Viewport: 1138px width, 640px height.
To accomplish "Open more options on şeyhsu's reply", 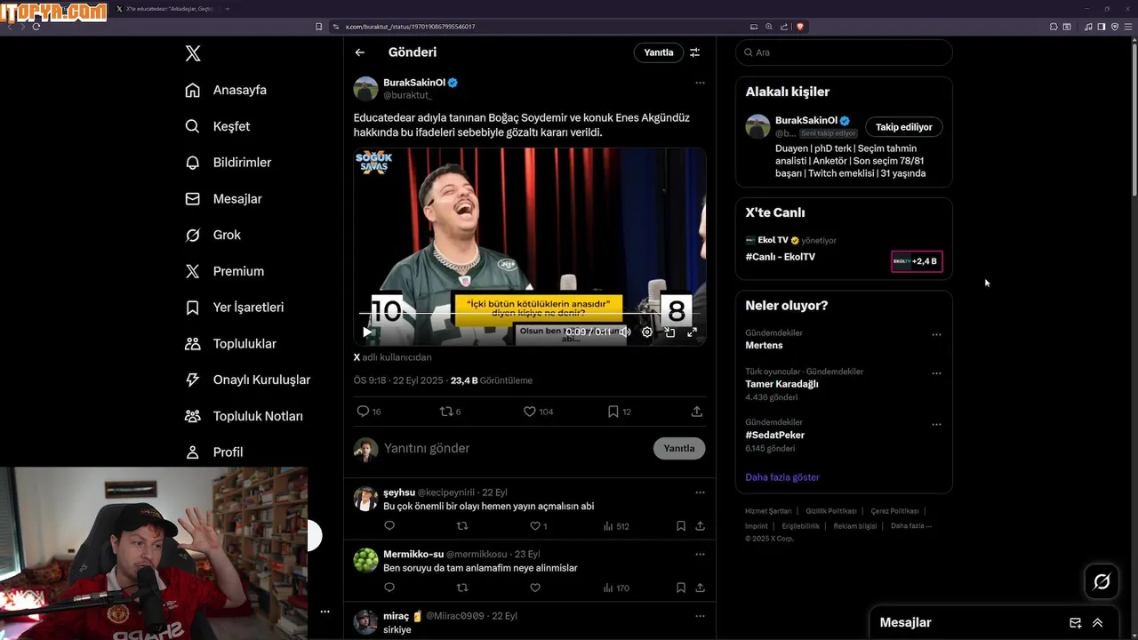I will (700, 492).
